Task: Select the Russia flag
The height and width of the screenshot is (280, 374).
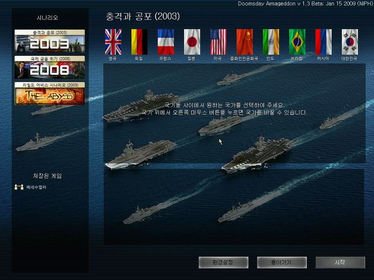Action: [324, 42]
